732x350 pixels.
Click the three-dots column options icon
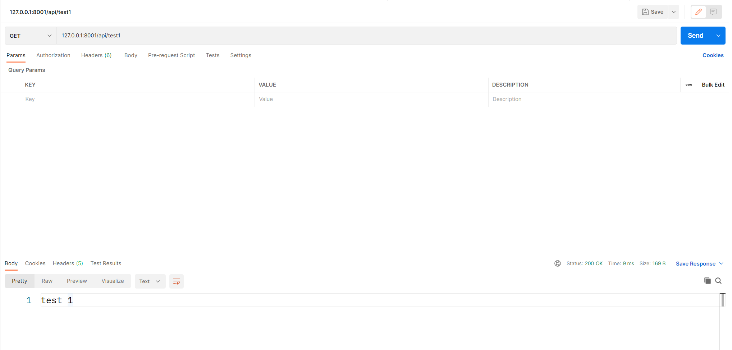(689, 85)
